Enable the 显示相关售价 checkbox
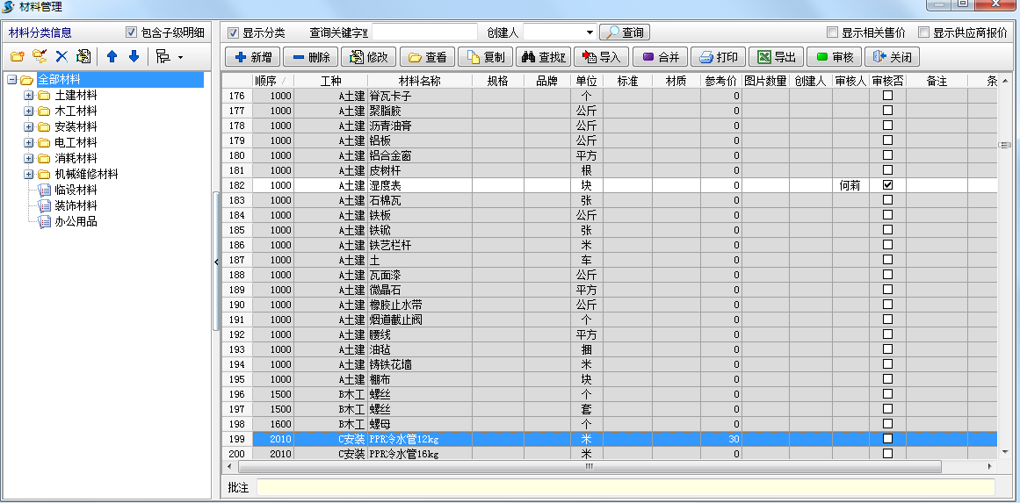Viewport: 1020px width, 503px height. tap(832, 32)
